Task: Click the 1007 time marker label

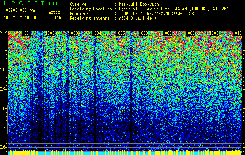Action: 167,33
